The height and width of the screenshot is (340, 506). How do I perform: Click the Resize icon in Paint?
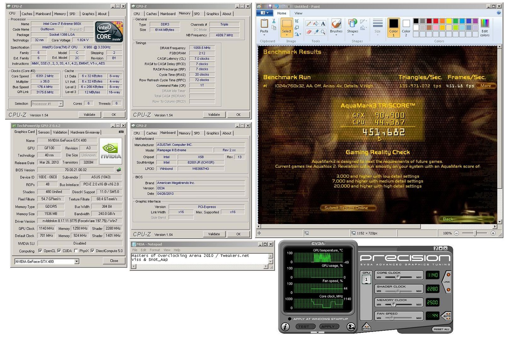point(297,28)
